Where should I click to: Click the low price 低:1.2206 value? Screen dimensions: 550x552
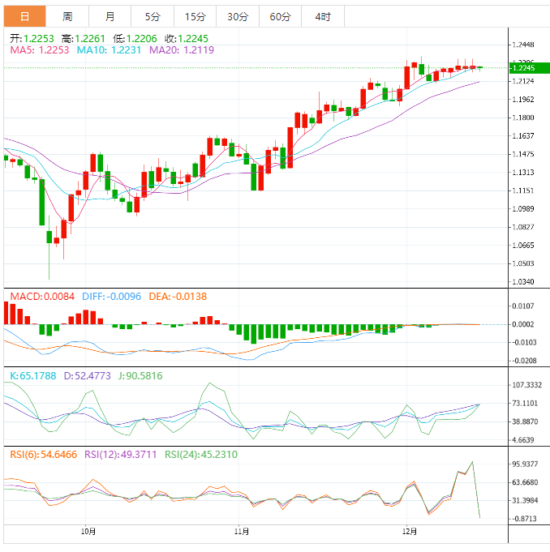coord(135,38)
